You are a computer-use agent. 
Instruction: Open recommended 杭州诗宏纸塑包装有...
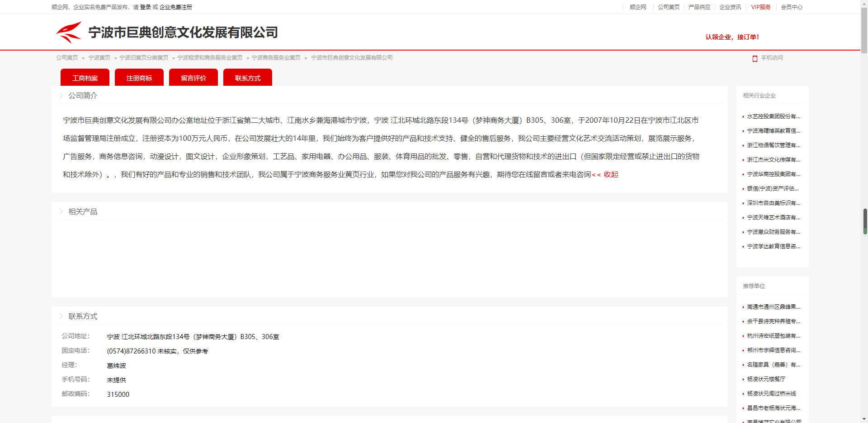[774, 336]
